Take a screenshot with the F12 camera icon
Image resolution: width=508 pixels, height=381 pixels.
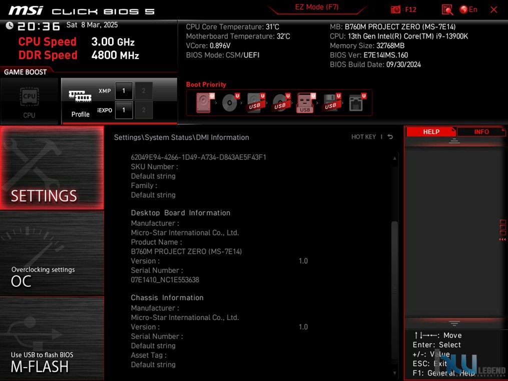tap(395, 10)
